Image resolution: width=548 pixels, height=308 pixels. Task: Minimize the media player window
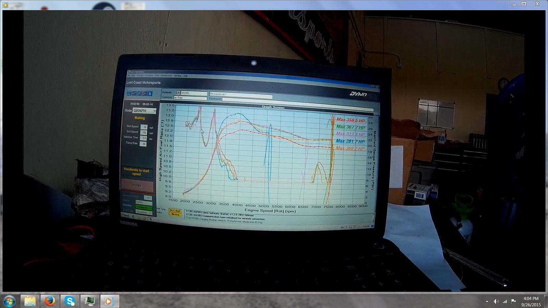(514, 4)
